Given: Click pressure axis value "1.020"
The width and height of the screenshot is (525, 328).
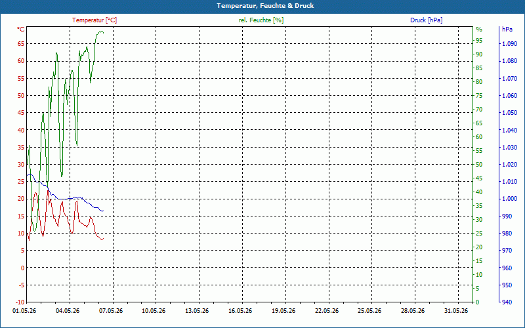Looking at the screenshot, I should [x=509, y=165].
